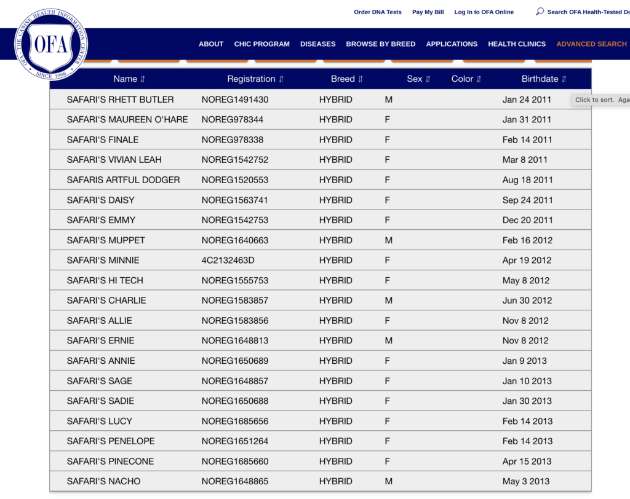Select birthdate Dec 20 2011 cell
630x499 pixels.
click(527, 220)
